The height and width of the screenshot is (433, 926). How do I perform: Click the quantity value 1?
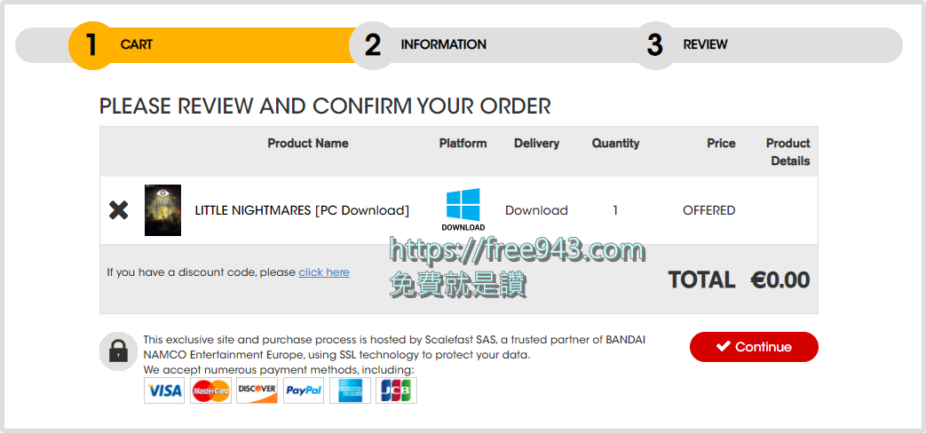pyautogui.click(x=615, y=210)
